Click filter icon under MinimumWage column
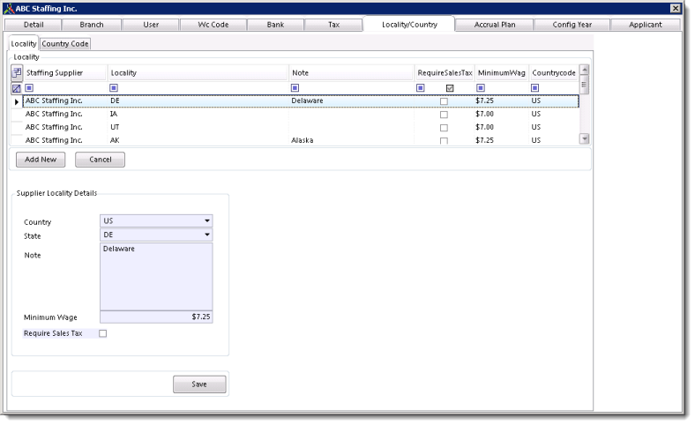 (481, 88)
